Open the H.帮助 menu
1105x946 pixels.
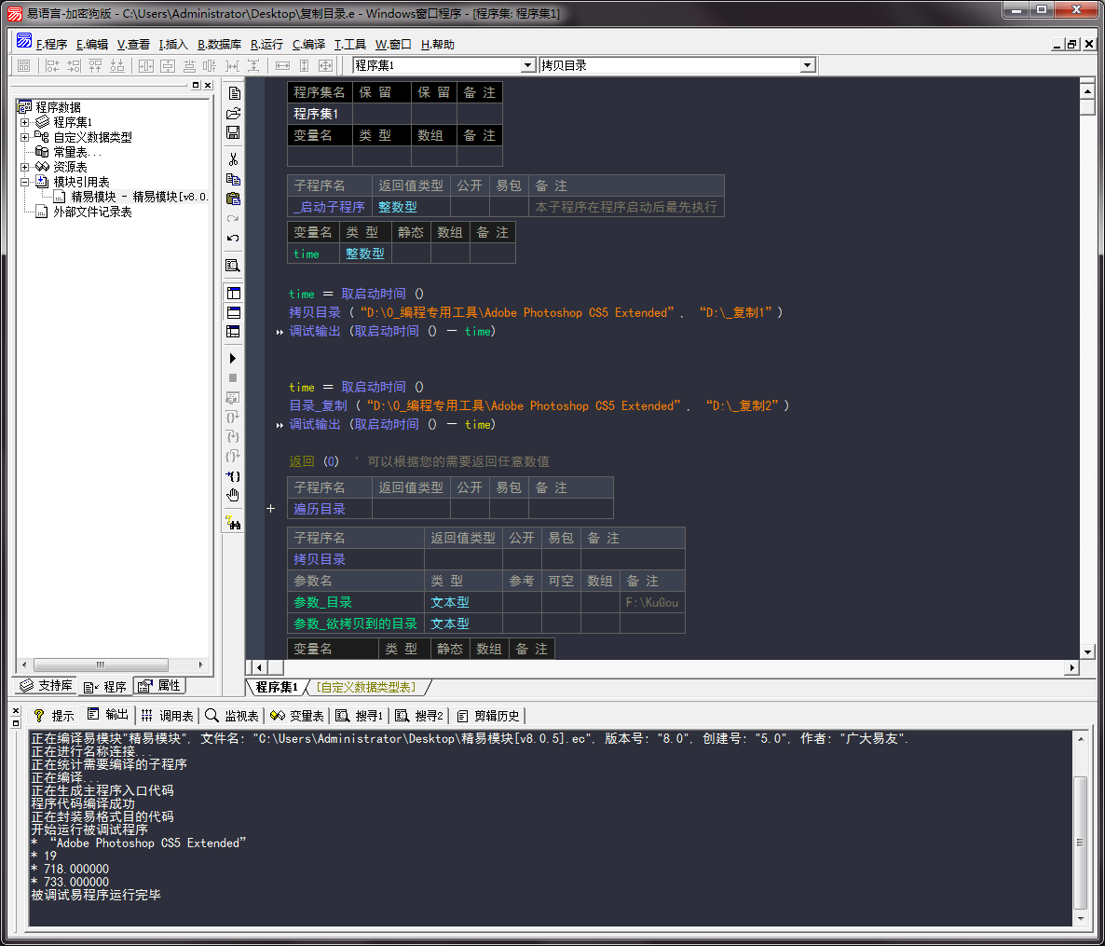[438, 45]
